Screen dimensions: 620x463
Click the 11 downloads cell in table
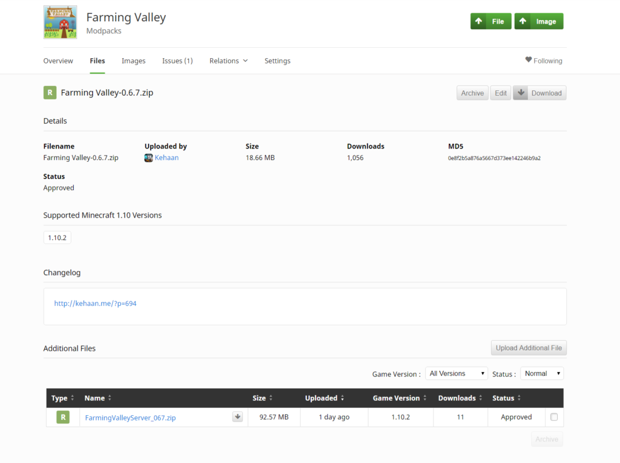pyautogui.click(x=460, y=417)
